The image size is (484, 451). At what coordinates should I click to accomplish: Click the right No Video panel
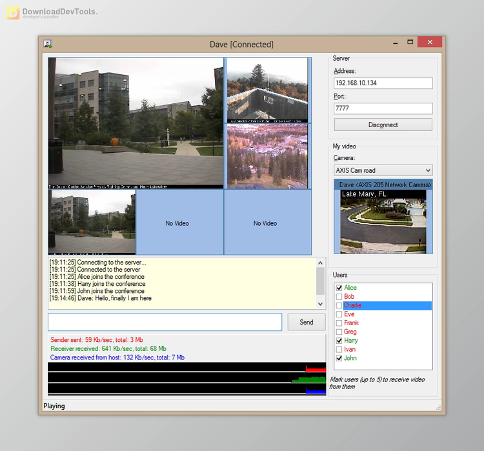click(x=268, y=222)
